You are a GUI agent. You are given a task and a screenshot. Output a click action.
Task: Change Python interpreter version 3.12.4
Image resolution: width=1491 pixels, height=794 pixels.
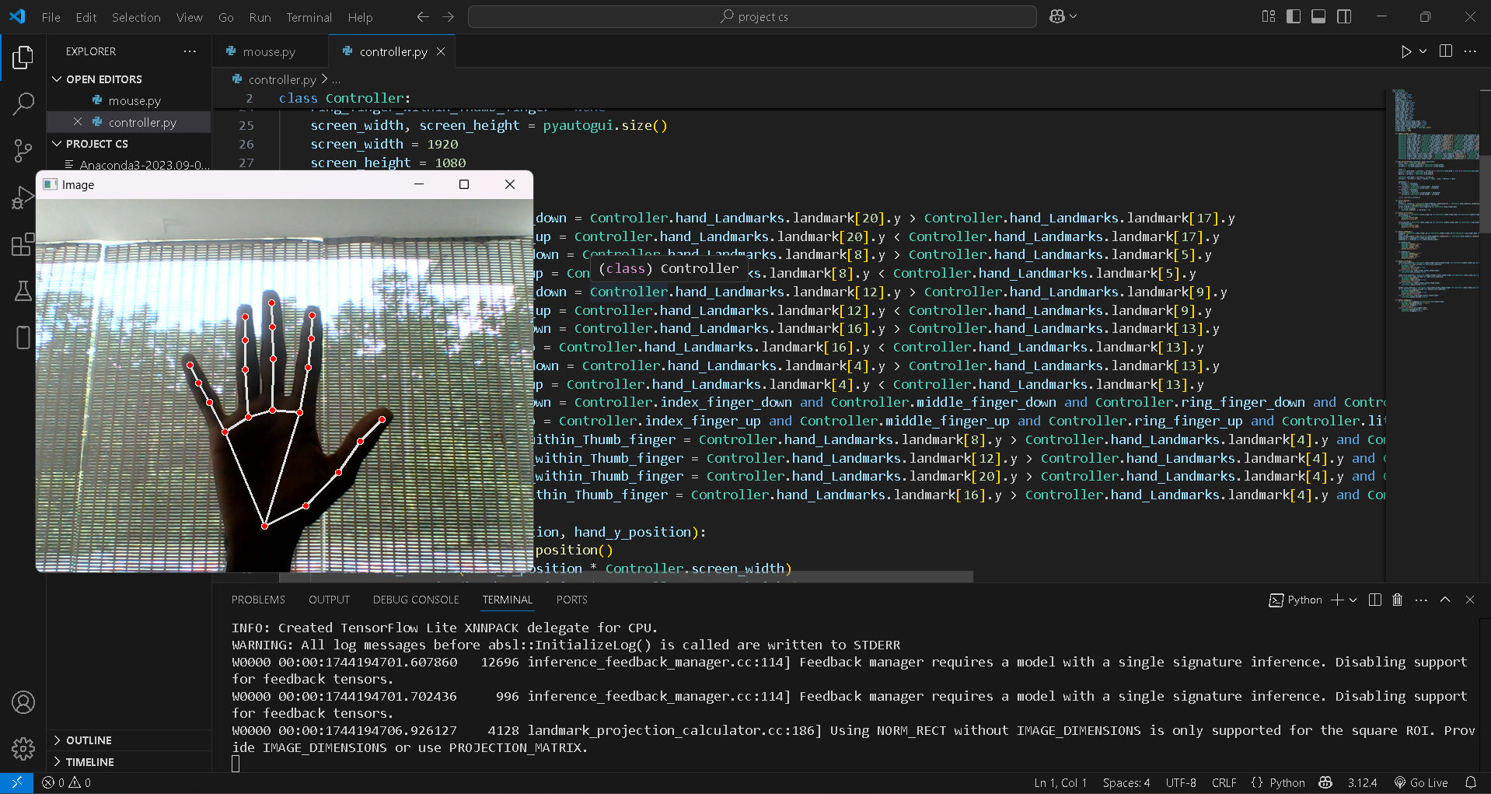pos(1362,783)
